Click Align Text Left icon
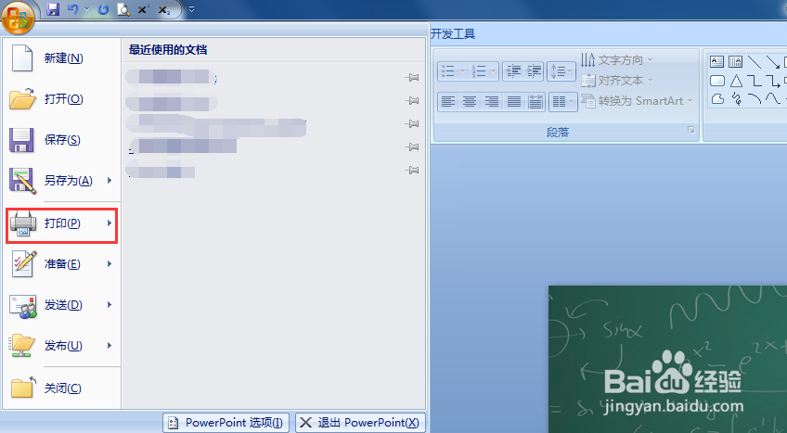 447,102
